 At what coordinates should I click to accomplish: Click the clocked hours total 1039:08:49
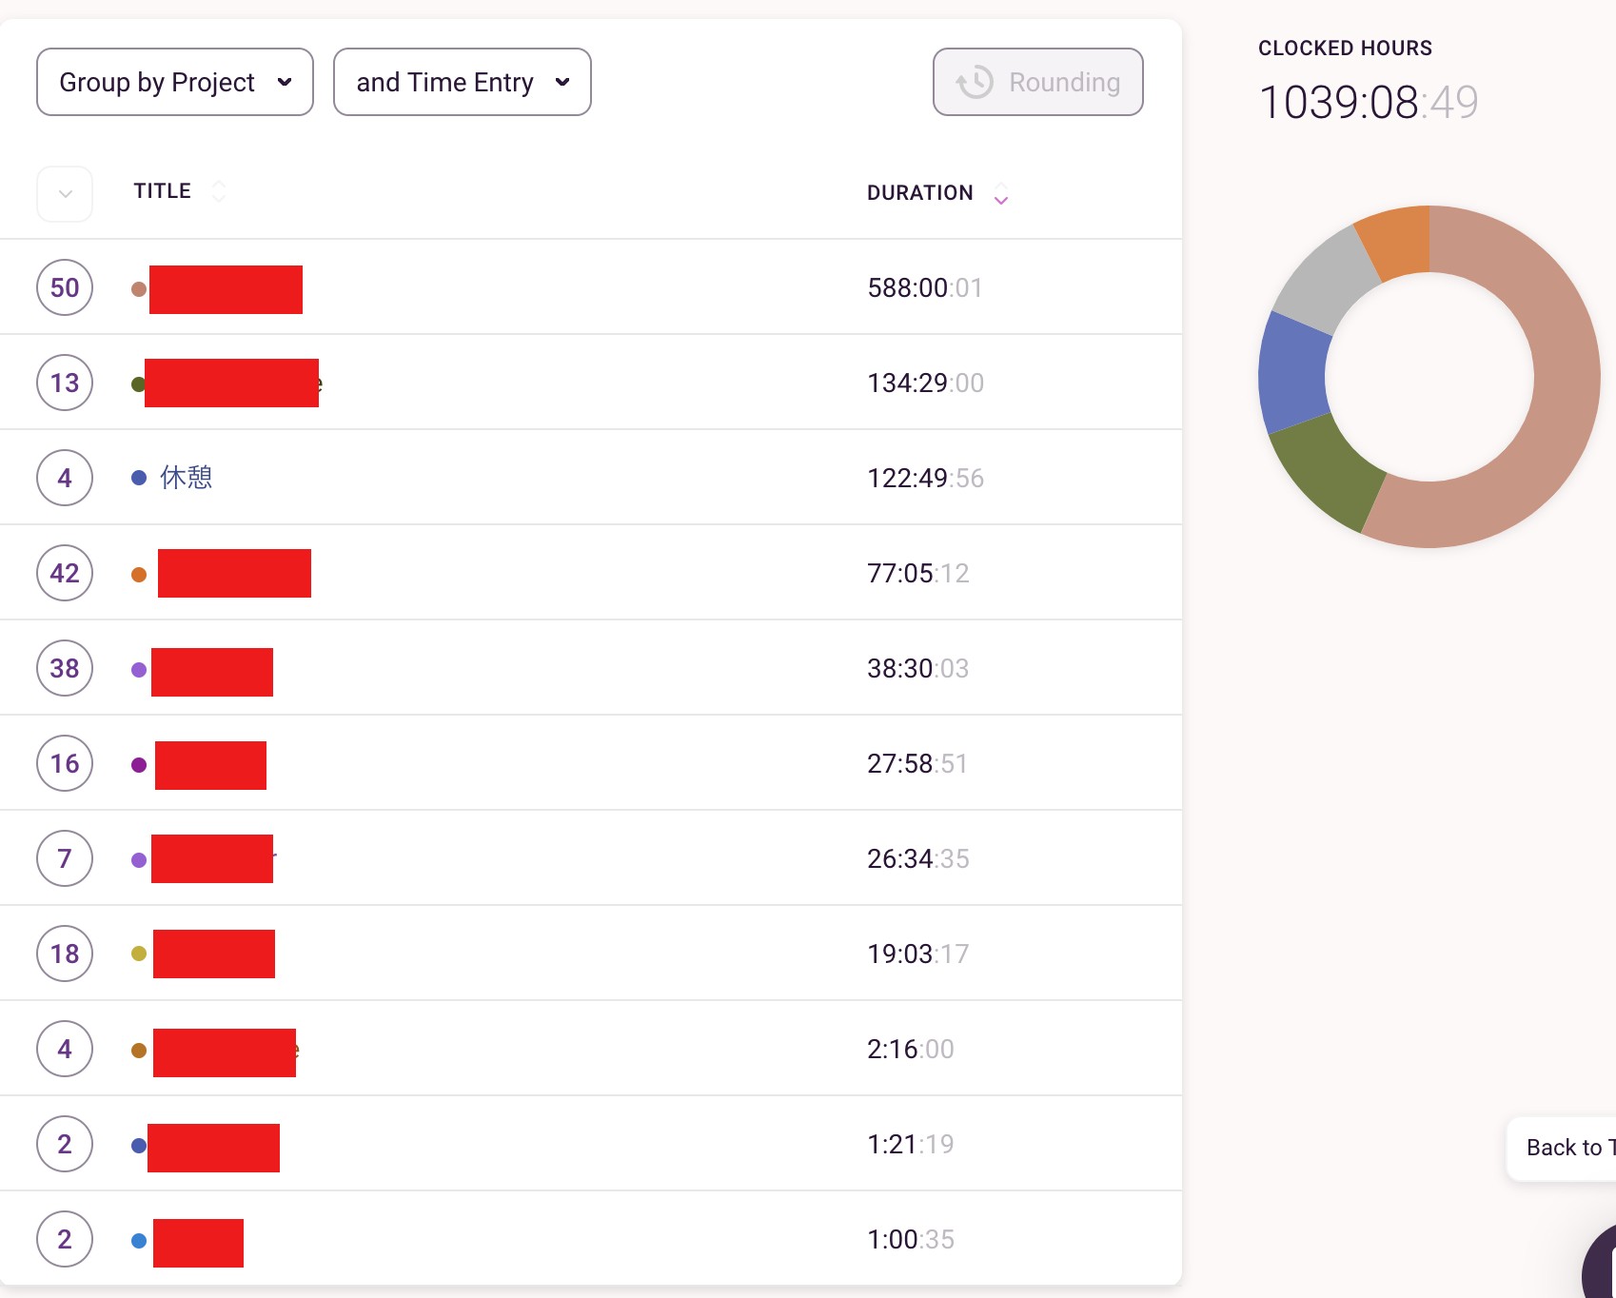(x=1369, y=103)
